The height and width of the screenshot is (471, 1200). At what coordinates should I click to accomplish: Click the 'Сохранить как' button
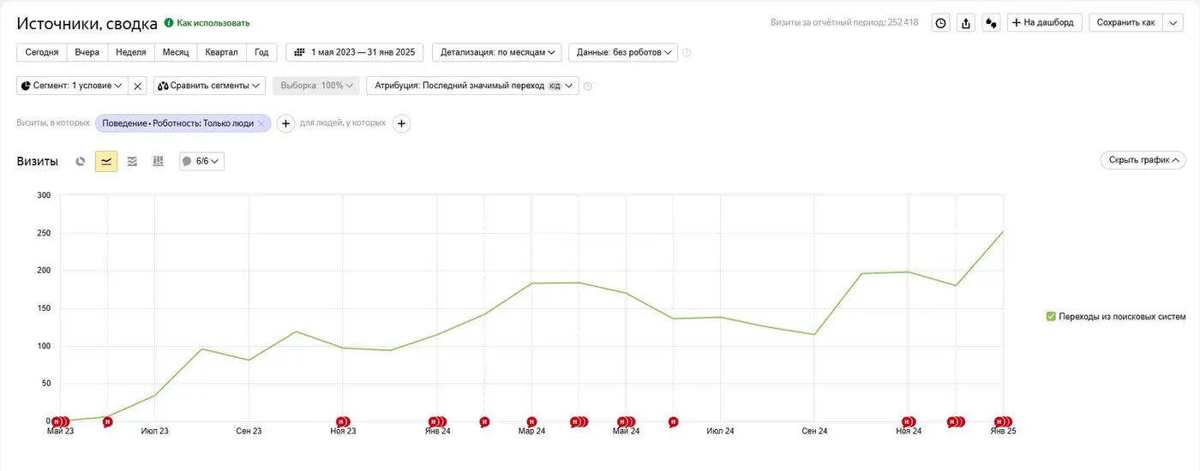(x=1125, y=23)
